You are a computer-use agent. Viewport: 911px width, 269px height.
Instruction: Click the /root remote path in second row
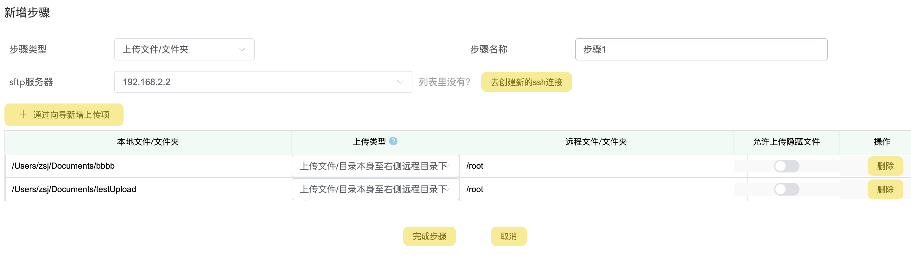[x=475, y=189]
